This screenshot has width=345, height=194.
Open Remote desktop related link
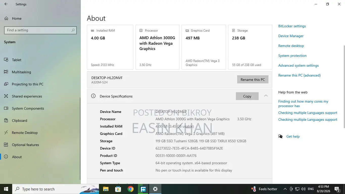tap(291, 46)
